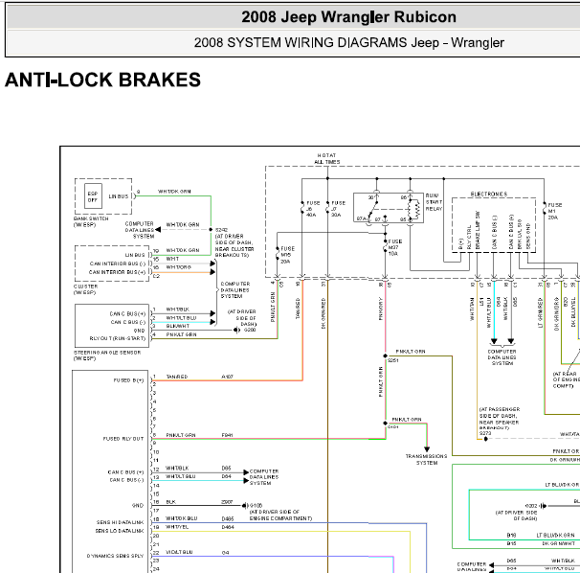Click the vertical 'LT GRN/RED' wire label
This screenshot has width=580, height=573.
tap(540, 313)
